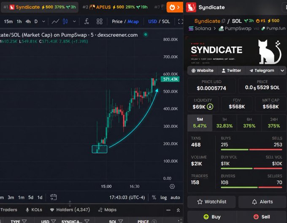Select candlestick chart style icon

(x=65, y=22)
